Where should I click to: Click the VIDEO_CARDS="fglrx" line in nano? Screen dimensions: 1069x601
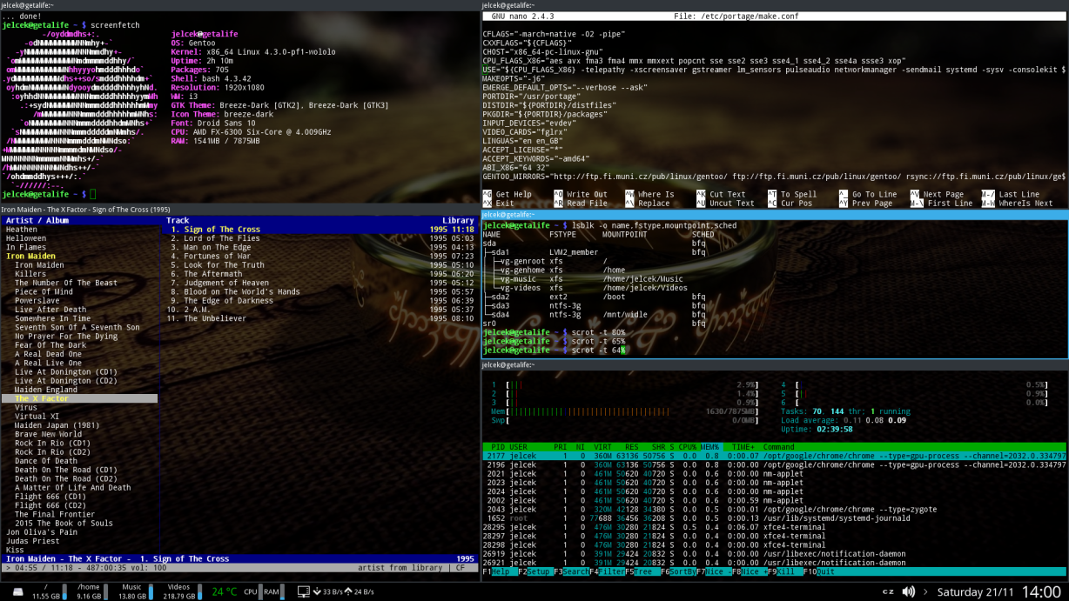(x=525, y=131)
